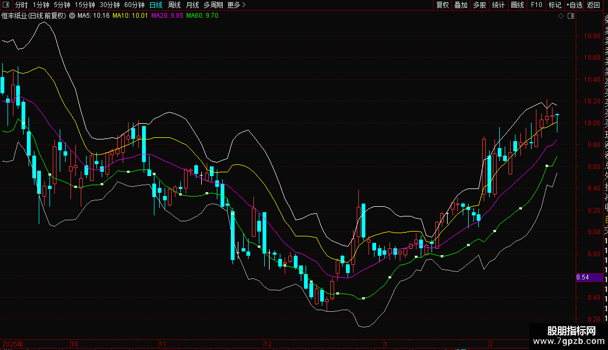Open 统计 statistics tool

(x=498, y=5)
